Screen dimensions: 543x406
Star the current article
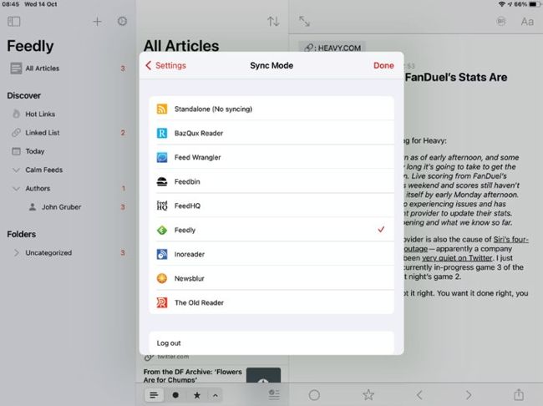tap(368, 394)
